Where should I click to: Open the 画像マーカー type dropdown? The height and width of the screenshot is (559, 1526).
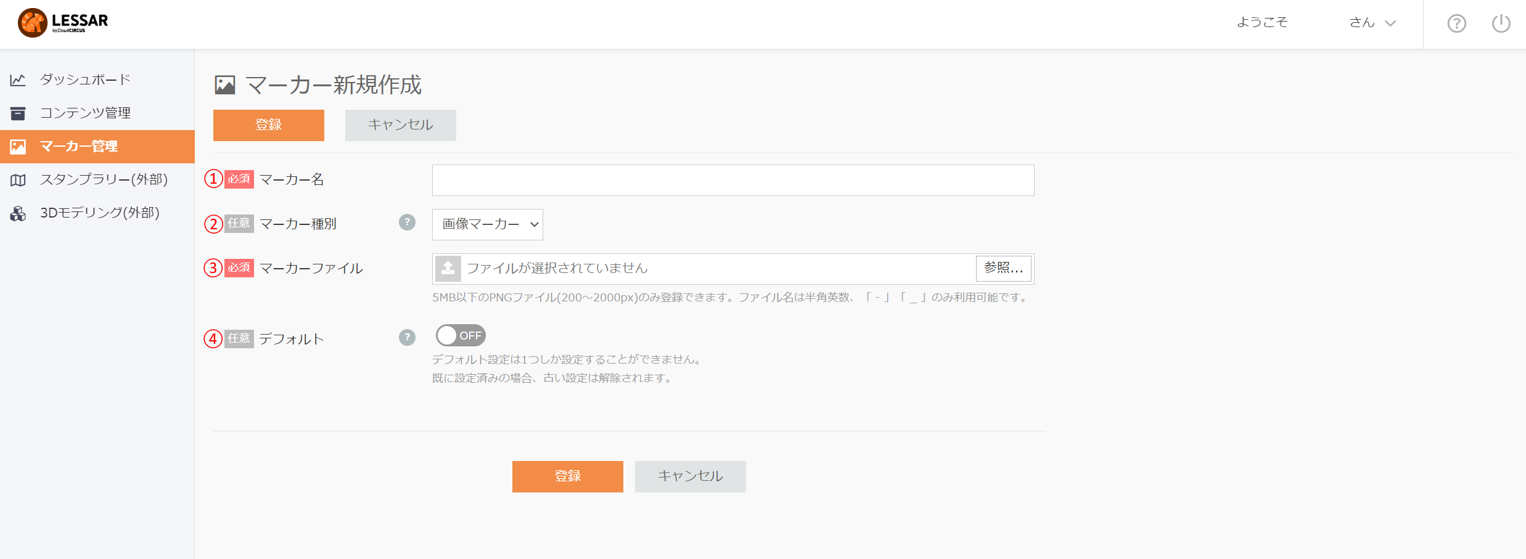click(x=487, y=224)
